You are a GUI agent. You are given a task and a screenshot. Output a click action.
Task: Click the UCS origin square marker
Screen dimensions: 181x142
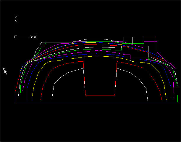(x=16, y=37)
